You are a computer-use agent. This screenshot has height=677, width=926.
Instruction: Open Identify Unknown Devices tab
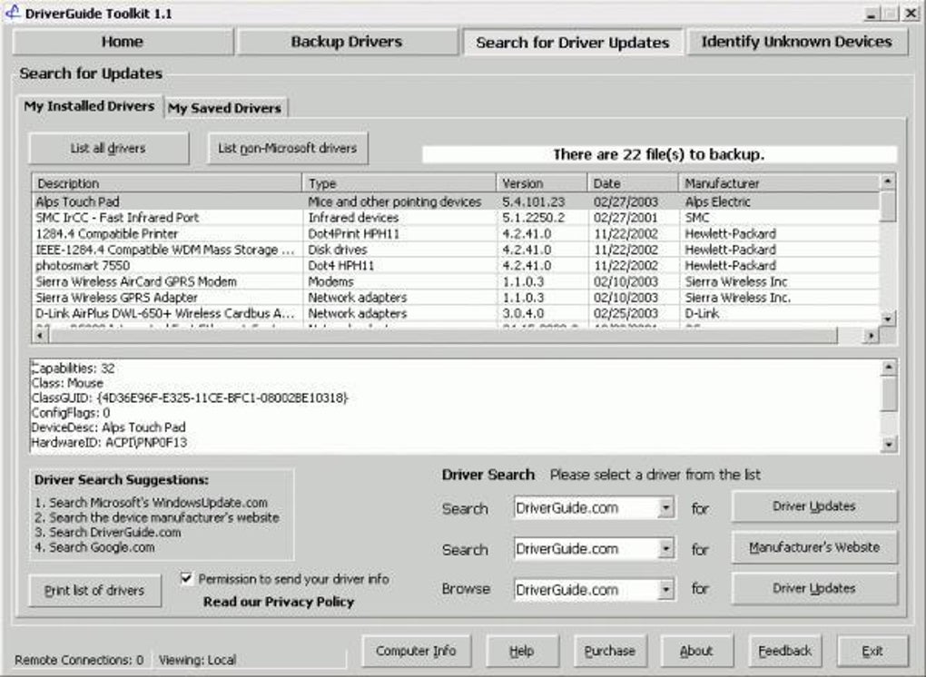click(x=797, y=42)
